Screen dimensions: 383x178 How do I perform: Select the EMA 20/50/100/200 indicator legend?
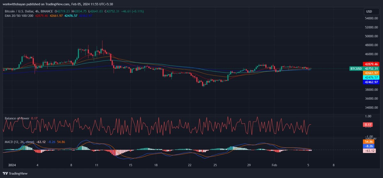pyautogui.click(x=18, y=15)
